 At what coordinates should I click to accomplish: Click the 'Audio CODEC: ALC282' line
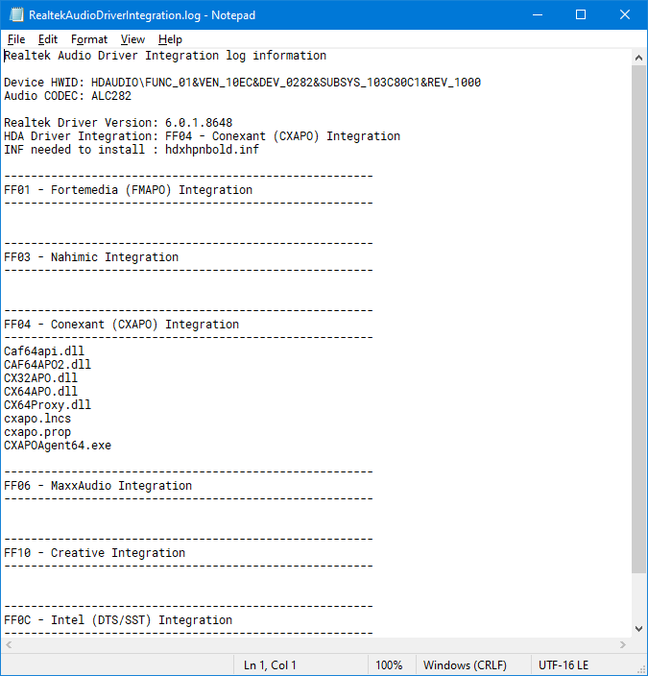(x=68, y=96)
